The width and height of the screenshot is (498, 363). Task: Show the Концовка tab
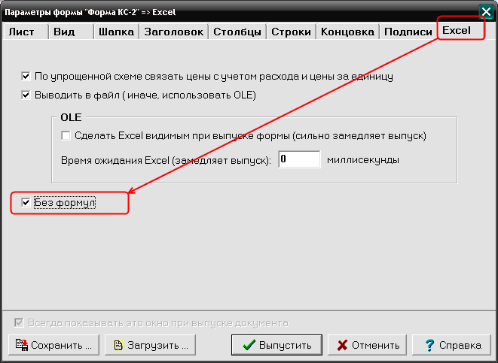(x=347, y=32)
